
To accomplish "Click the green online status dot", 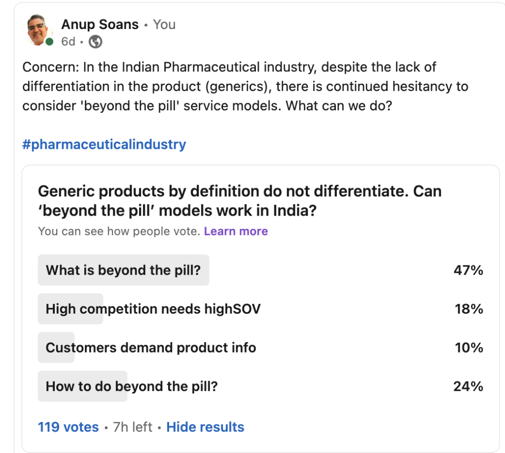I will click(49, 43).
